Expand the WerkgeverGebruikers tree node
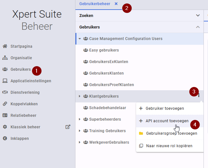The height and width of the screenshot is (168, 208). 80,142
